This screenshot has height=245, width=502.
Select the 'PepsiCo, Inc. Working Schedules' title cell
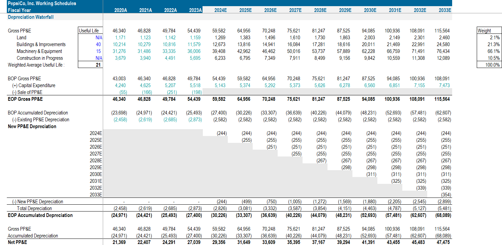pyautogui.click(x=42, y=3)
